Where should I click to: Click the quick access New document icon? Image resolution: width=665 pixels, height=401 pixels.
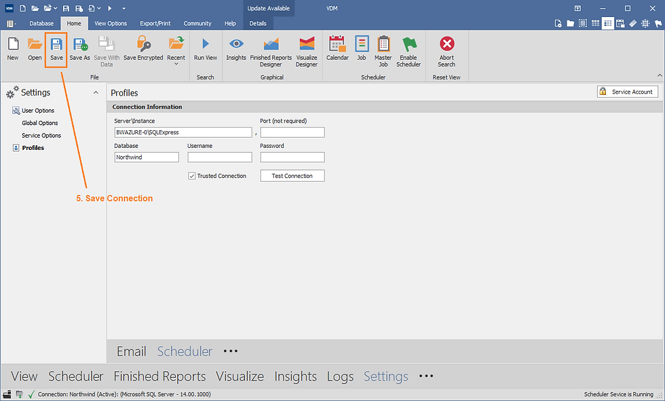[23, 8]
